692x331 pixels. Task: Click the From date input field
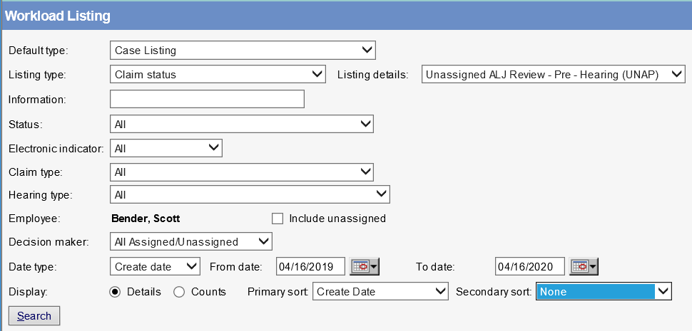(310, 266)
